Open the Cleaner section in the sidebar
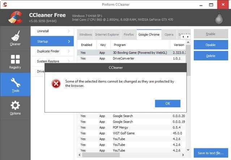 tap(15, 38)
